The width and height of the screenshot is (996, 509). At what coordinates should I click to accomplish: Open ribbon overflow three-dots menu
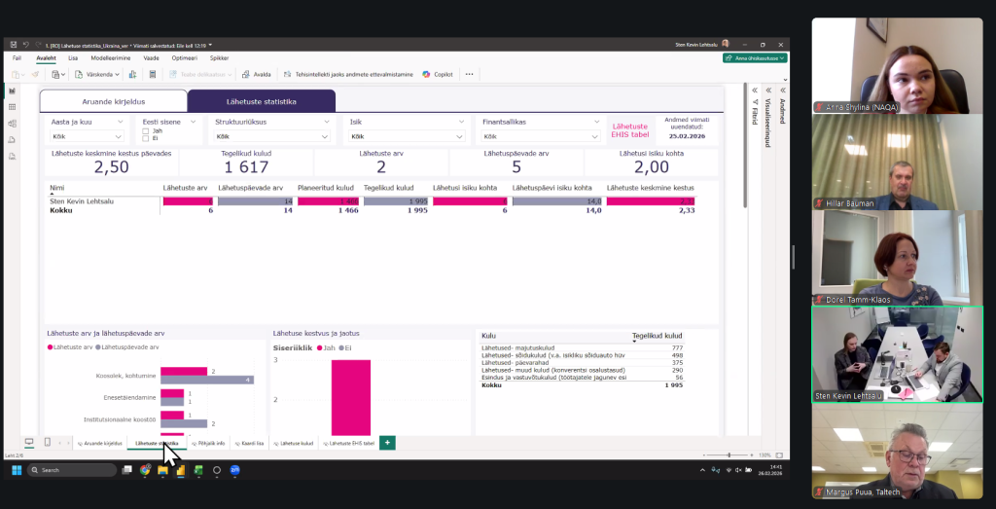[469, 74]
